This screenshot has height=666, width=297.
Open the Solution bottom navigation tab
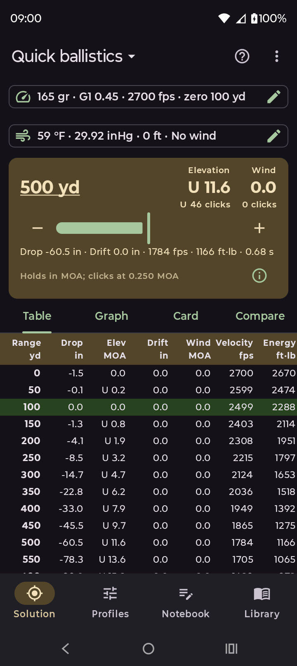[35, 601]
